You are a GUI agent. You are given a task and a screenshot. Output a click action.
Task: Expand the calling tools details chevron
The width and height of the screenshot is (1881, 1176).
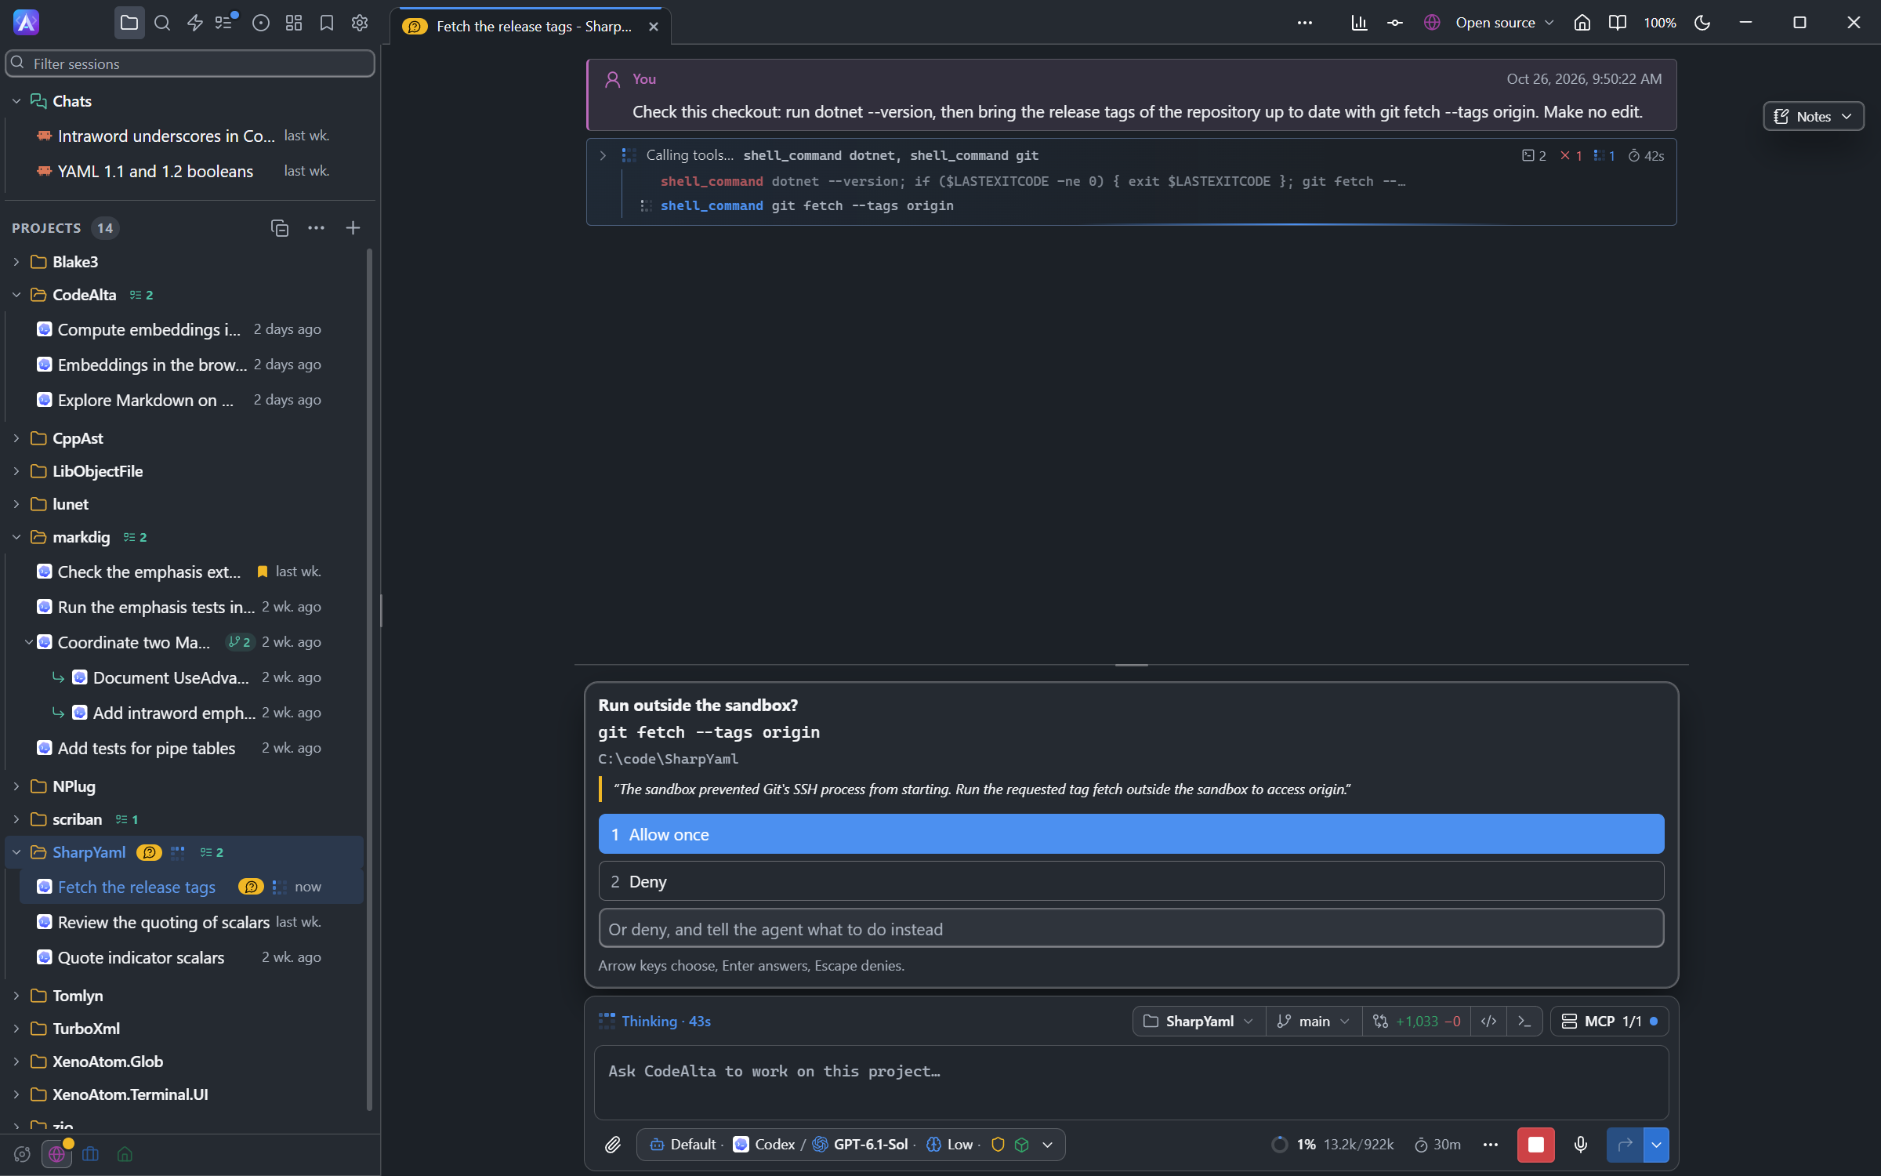[x=603, y=155]
